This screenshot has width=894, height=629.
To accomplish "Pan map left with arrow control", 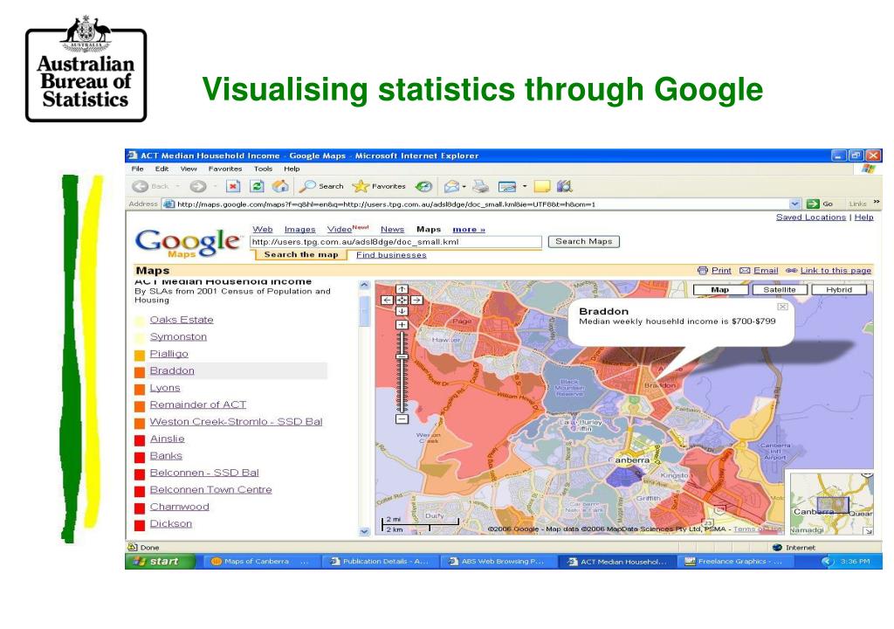I will pyautogui.click(x=387, y=300).
